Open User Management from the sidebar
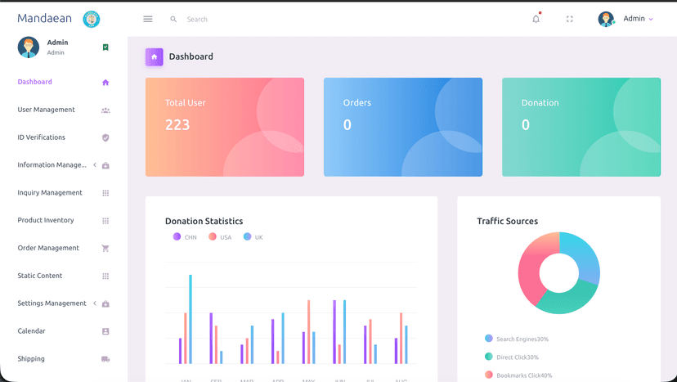This screenshot has height=382, width=677. pos(46,110)
